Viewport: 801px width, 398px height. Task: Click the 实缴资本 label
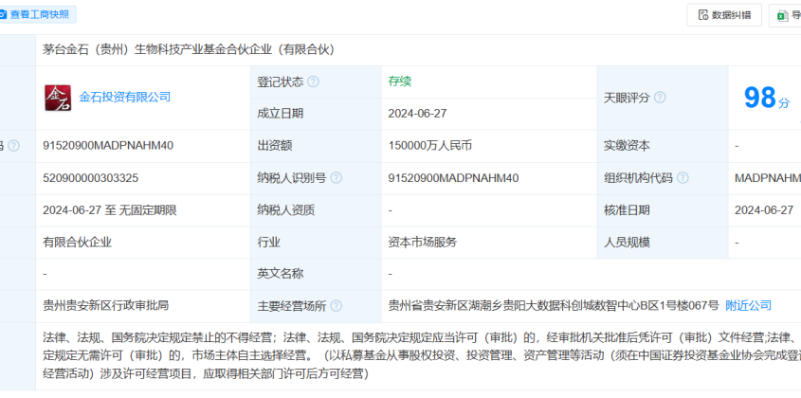(627, 146)
